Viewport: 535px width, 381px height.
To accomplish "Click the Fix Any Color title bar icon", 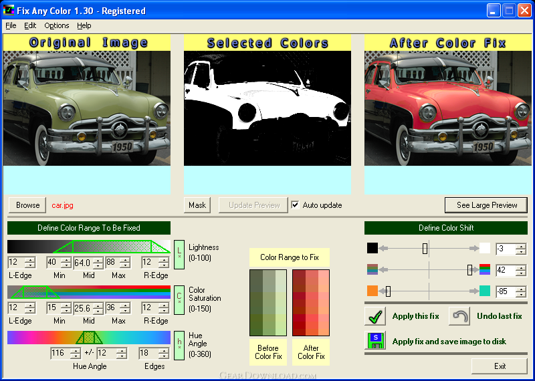I will pos(9,11).
